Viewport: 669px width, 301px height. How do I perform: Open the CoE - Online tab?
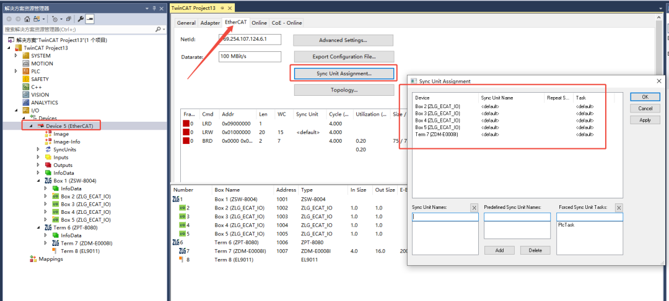pyautogui.click(x=287, y=23)
